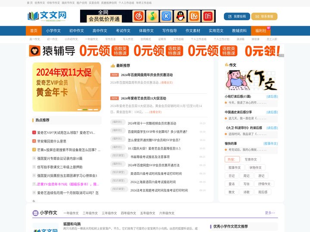
Task: Click the round purple icon beside 小学作文
Action: (35, 213)
